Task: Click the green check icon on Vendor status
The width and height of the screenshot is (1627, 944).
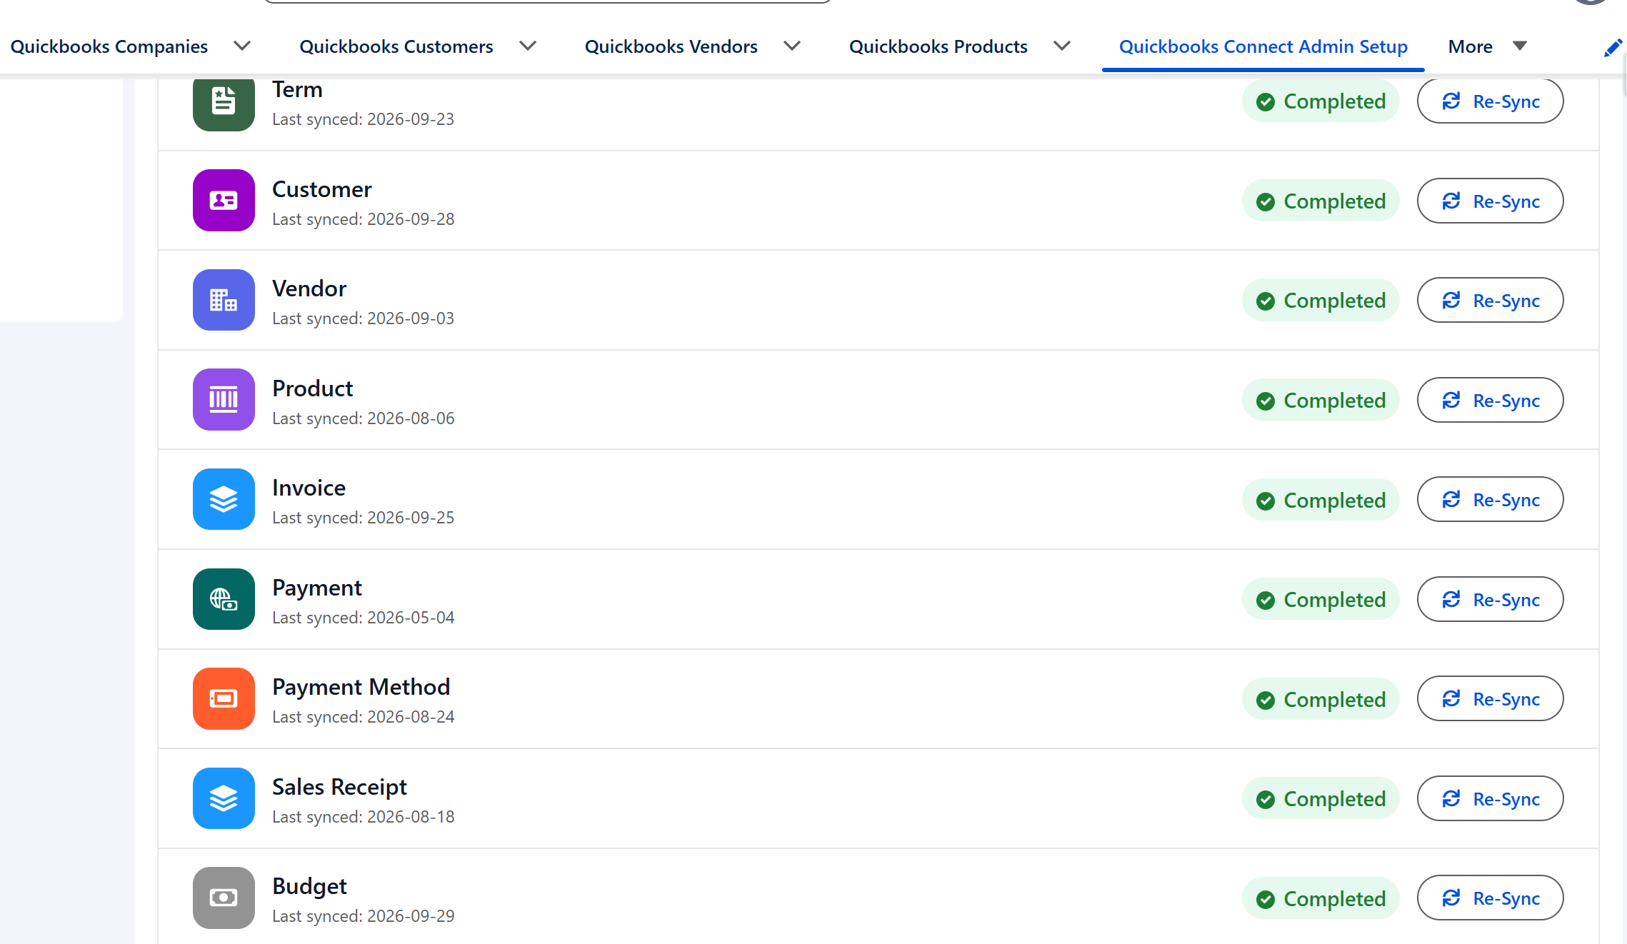Action: click(1266, 301)
